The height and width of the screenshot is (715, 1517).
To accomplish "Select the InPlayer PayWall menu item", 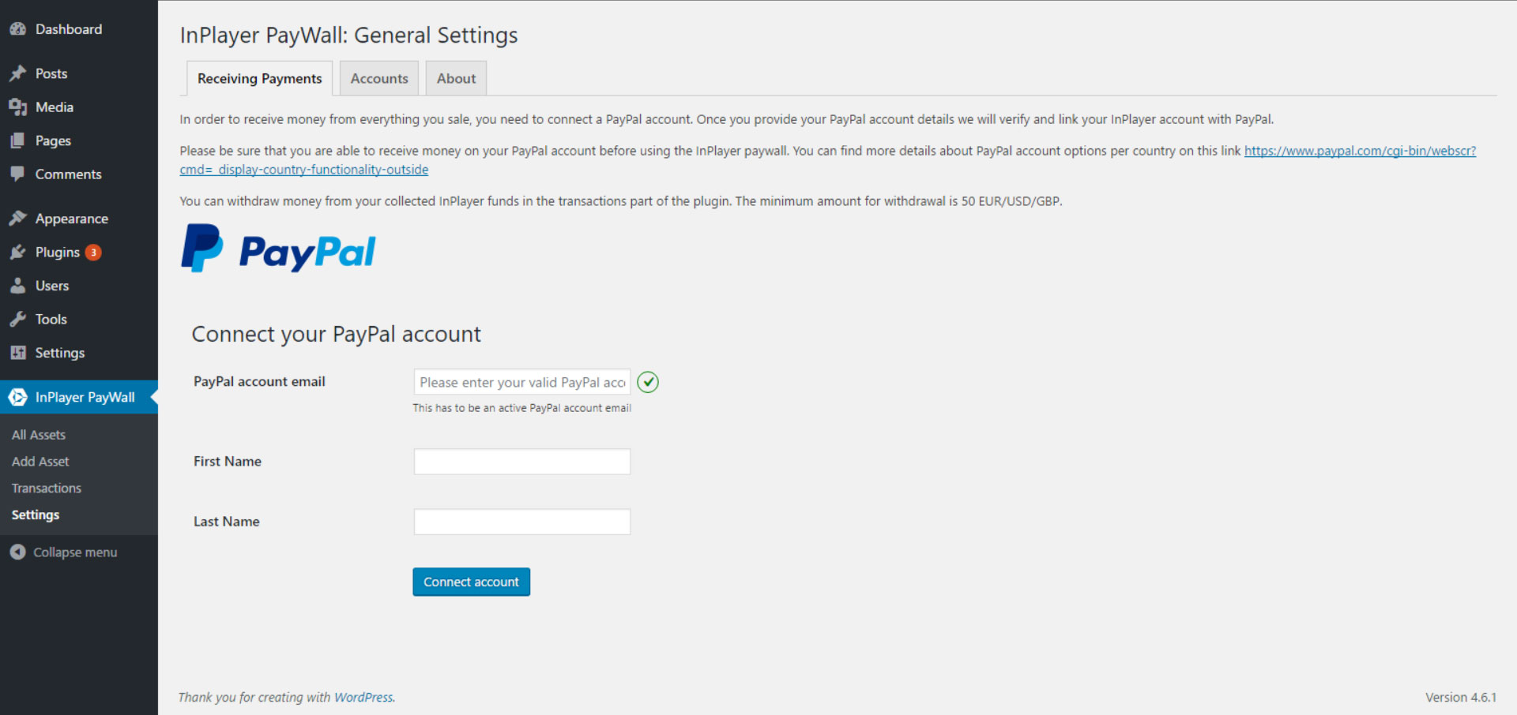I will 79,397.
